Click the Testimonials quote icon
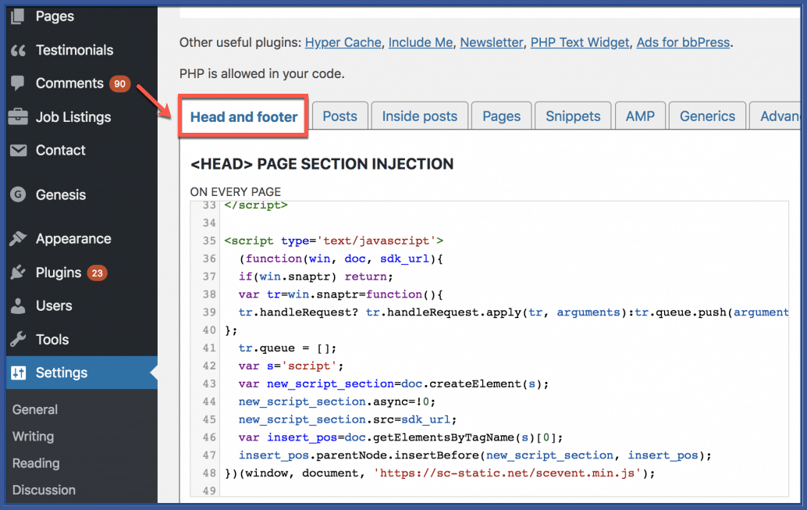 click(x=18, y=51)
